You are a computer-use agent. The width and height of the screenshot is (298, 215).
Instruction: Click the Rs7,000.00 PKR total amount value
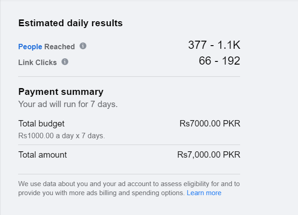pyautogui.click(x=208, y=155)
